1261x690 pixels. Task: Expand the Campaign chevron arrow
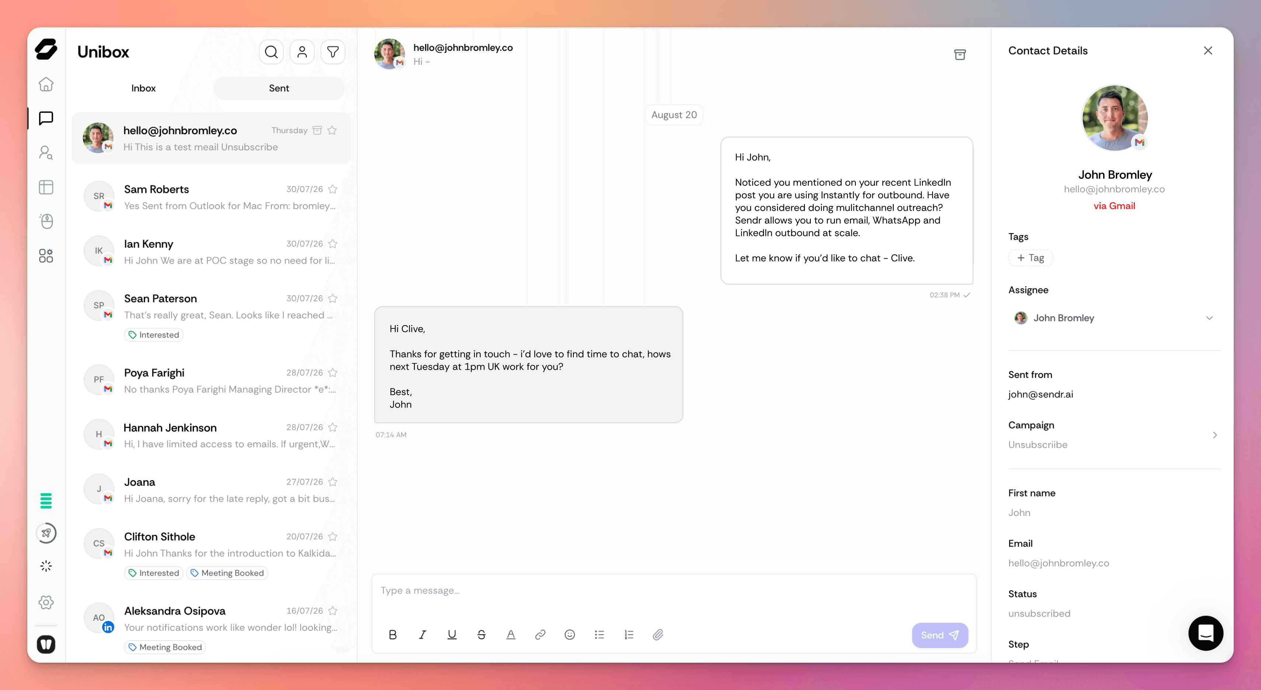pyautogui.click(x=1215, y=435)
